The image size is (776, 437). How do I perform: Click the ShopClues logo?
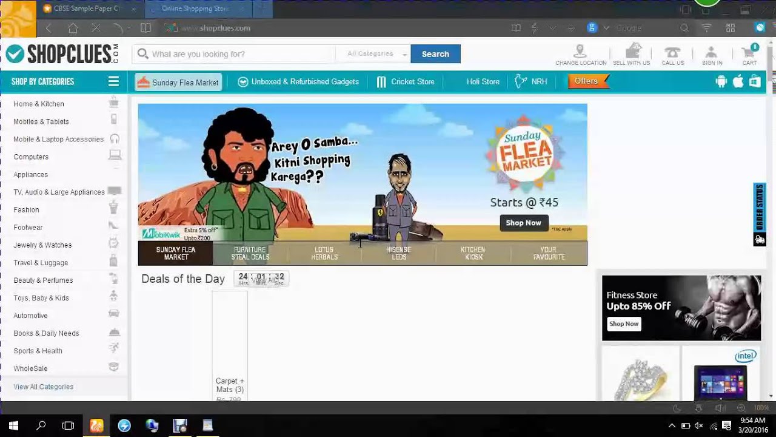tap(62, 54)
